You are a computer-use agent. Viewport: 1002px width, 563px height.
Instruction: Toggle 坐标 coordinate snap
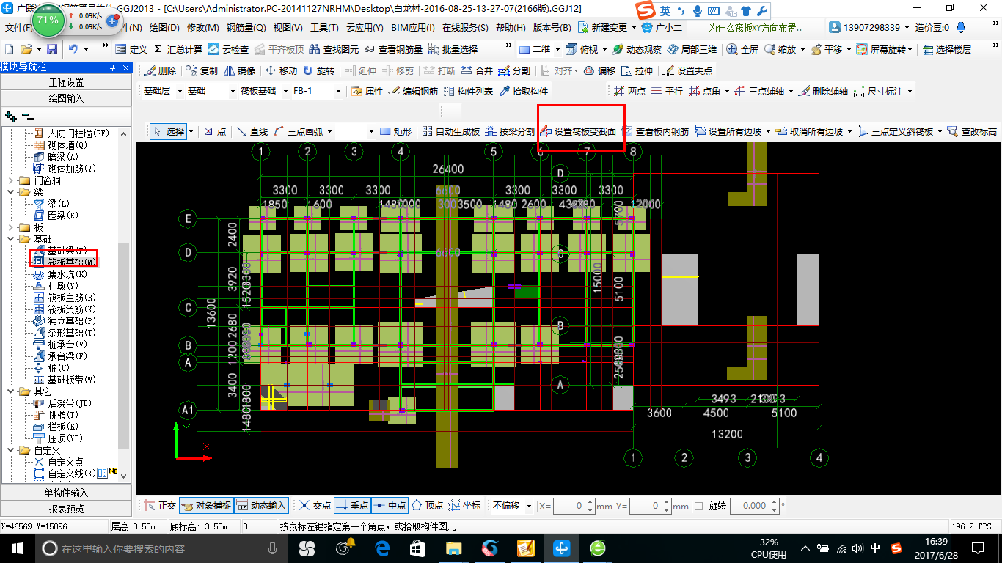(x=464, y=506)
